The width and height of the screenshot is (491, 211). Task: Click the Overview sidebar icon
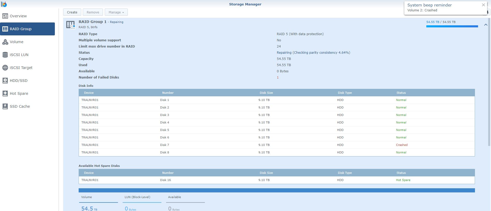(x=5, y=16)
